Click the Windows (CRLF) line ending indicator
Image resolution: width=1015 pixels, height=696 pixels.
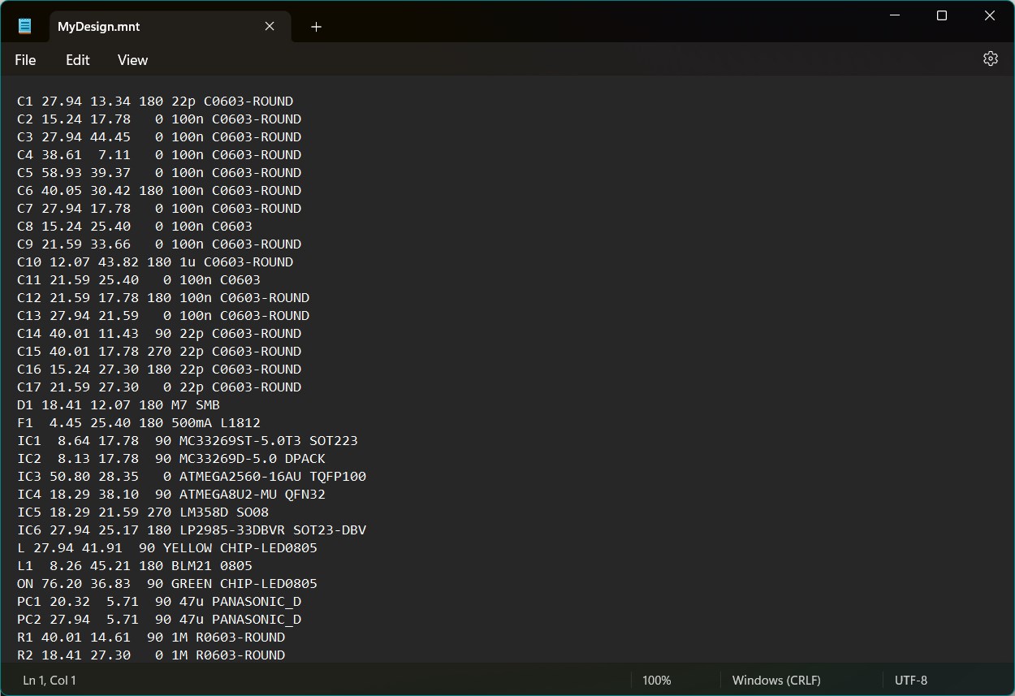click(x=776, y=681)
